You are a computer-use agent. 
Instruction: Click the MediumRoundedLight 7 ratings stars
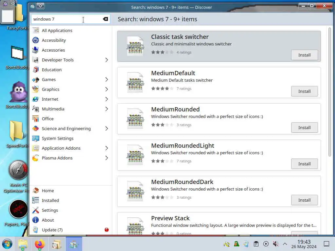pos(162,161)
